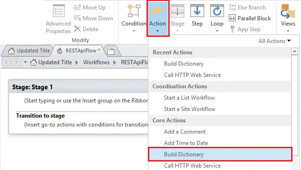Viewport: 301px width, 170px height.
Task: Click the Move Down button
Action: [x=93, y=18]
